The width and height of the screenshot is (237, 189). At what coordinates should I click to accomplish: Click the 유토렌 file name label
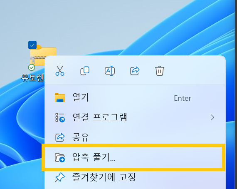click(33, 78)
